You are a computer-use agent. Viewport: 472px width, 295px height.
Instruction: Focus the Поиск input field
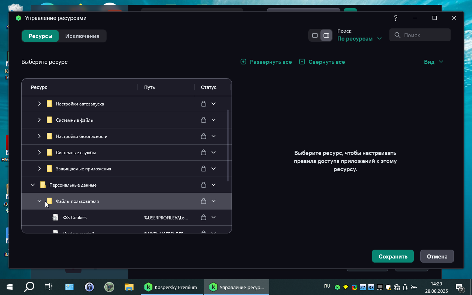click(420, 35)
